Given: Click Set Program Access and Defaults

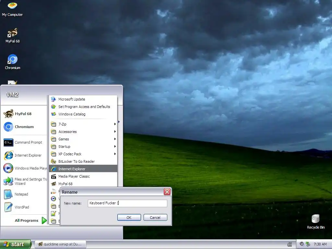Looking at the screenshot, I should click(83, 106).
